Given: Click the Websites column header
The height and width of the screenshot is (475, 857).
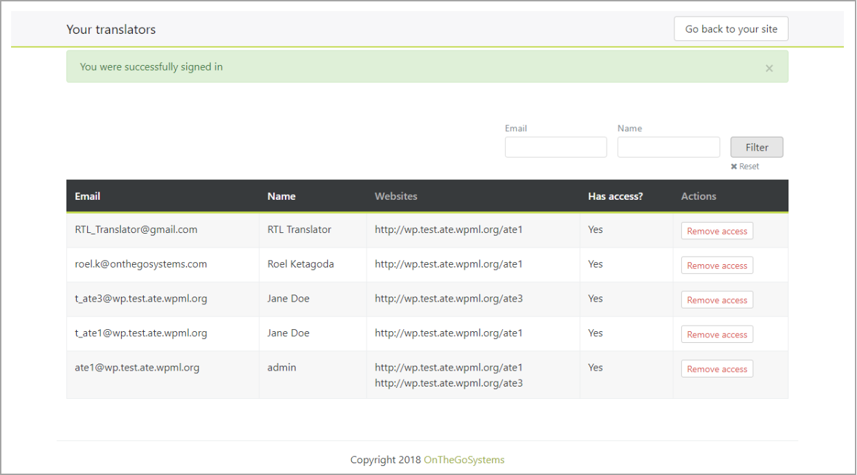Looking at the screenshot, I should point(396,196).
